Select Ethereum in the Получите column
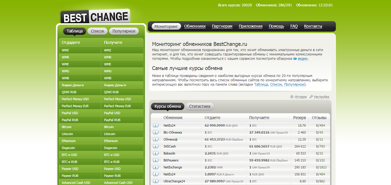The width and height of the screenshot is (391, 185). (x=122, y=141)
